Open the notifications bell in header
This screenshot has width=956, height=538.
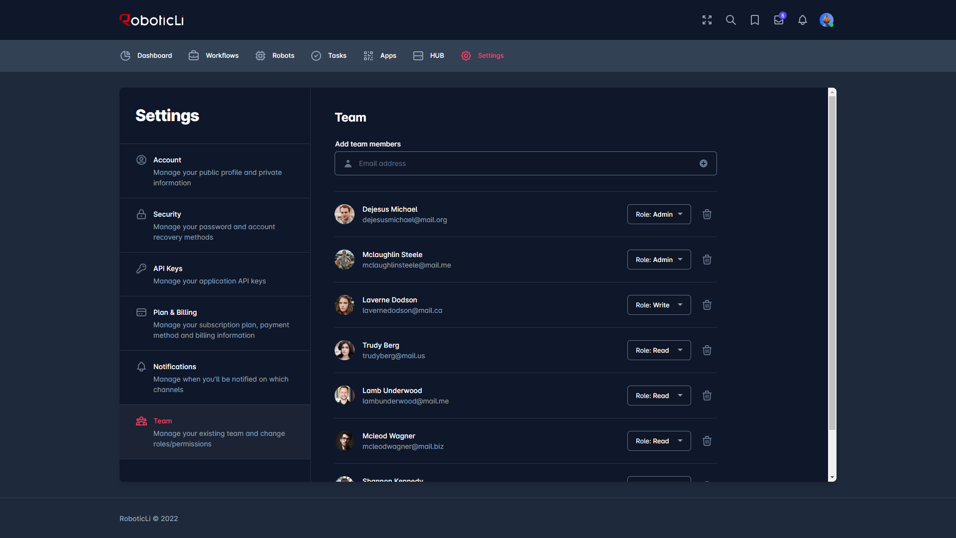803,20
